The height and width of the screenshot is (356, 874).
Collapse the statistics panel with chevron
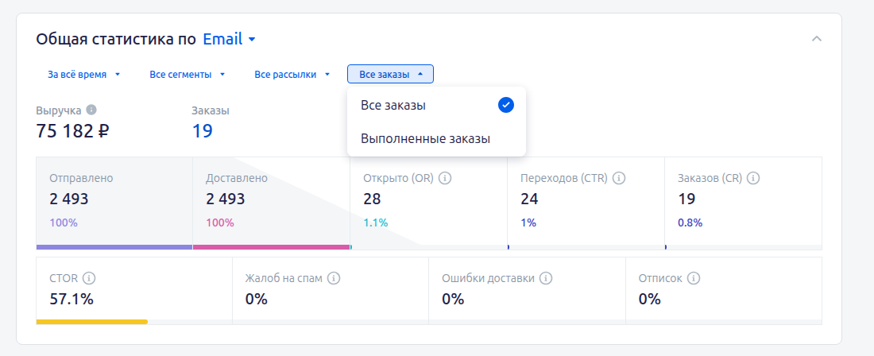click(817, 39)
